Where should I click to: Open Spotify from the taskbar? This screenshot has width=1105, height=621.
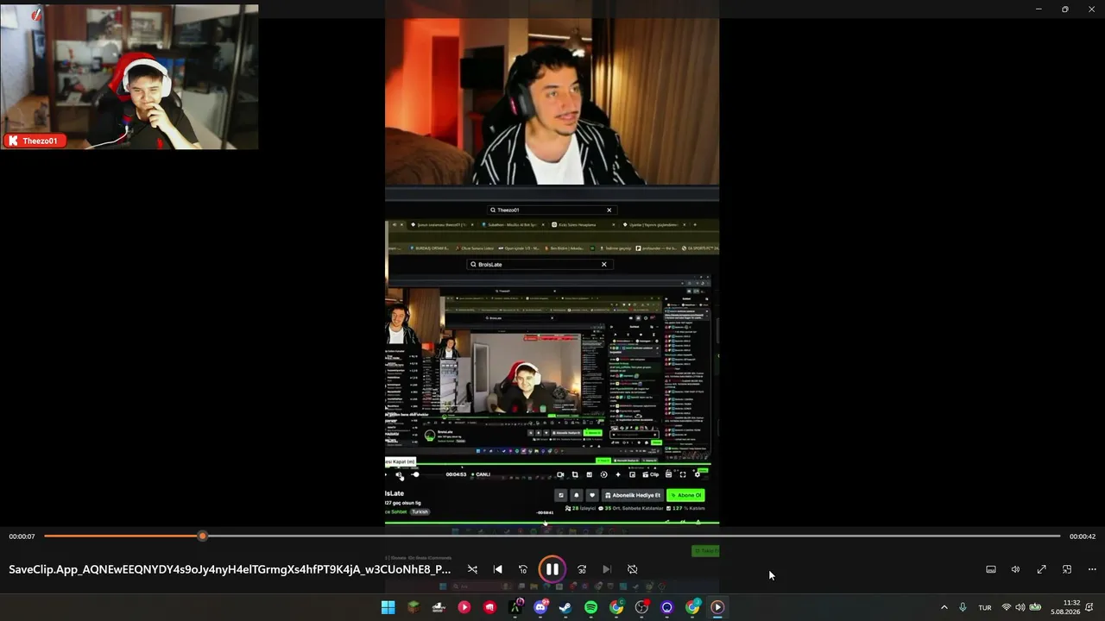[x=590, y=607]
